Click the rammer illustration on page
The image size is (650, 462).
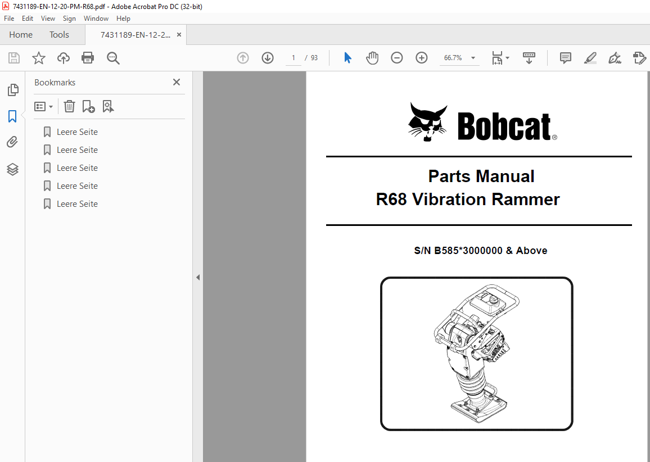click(477, 354)
